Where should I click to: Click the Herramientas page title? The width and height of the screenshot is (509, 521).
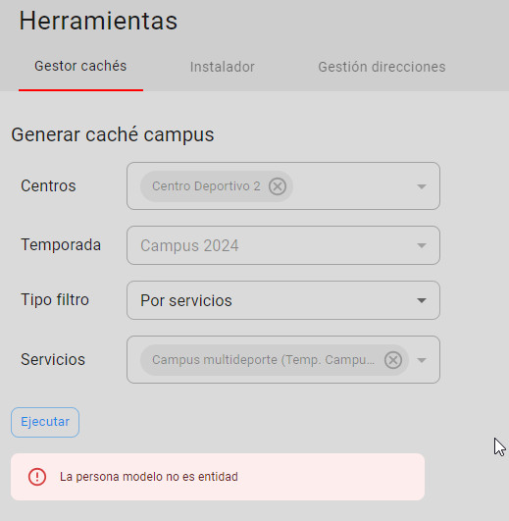[98, 21]
